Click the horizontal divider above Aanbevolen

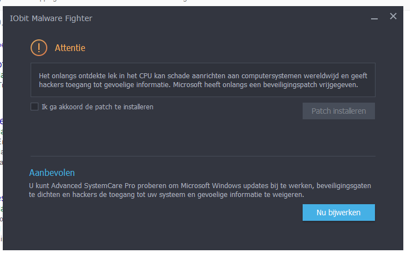click(203, 156)
